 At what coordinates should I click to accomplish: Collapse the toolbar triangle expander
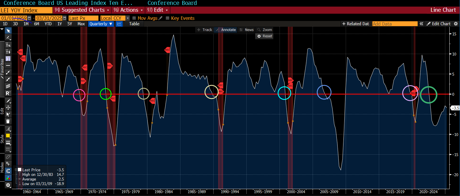pos(2,29)
